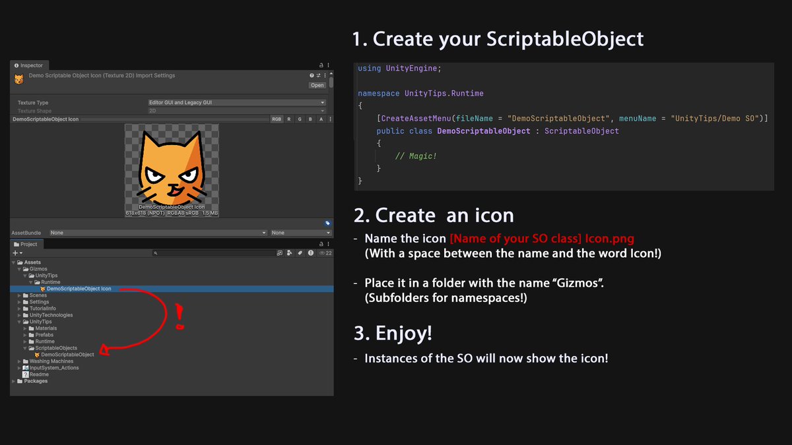The width and height of the screenshot is (792, 445).
Task: Toggle B channel preview button
Action: pyautogui.click(x=310, y=119)
